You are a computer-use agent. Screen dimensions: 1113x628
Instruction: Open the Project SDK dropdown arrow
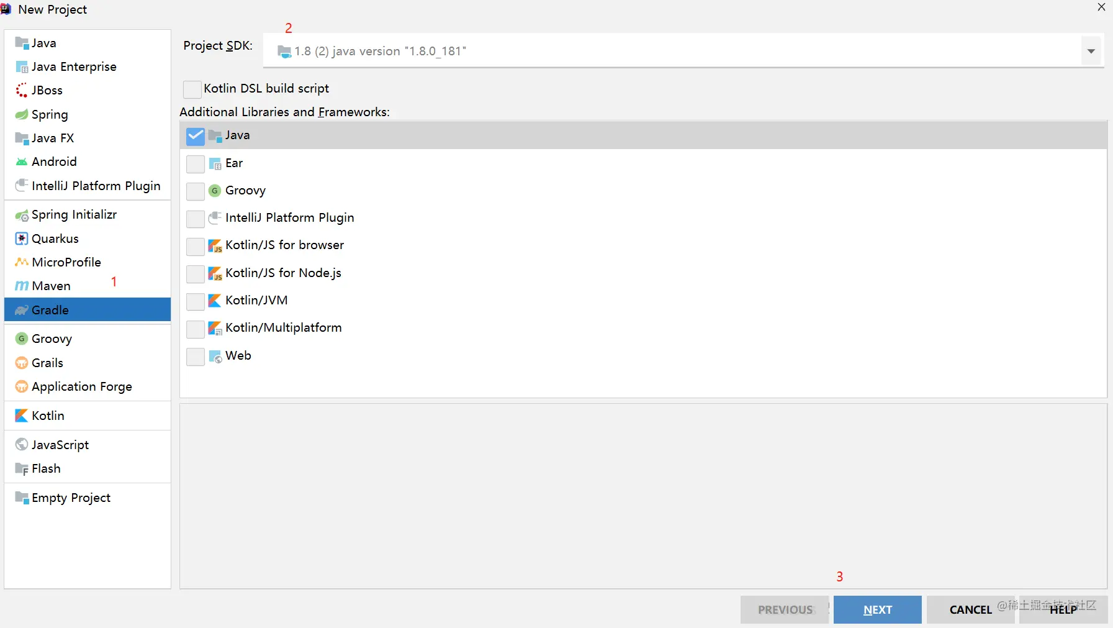[x=1091, y=51]
